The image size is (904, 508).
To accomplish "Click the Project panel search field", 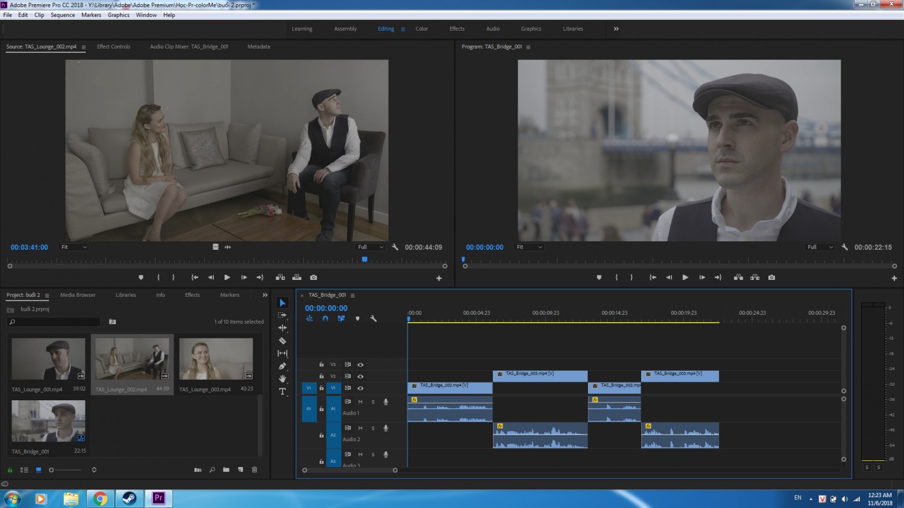I will 54,322.
